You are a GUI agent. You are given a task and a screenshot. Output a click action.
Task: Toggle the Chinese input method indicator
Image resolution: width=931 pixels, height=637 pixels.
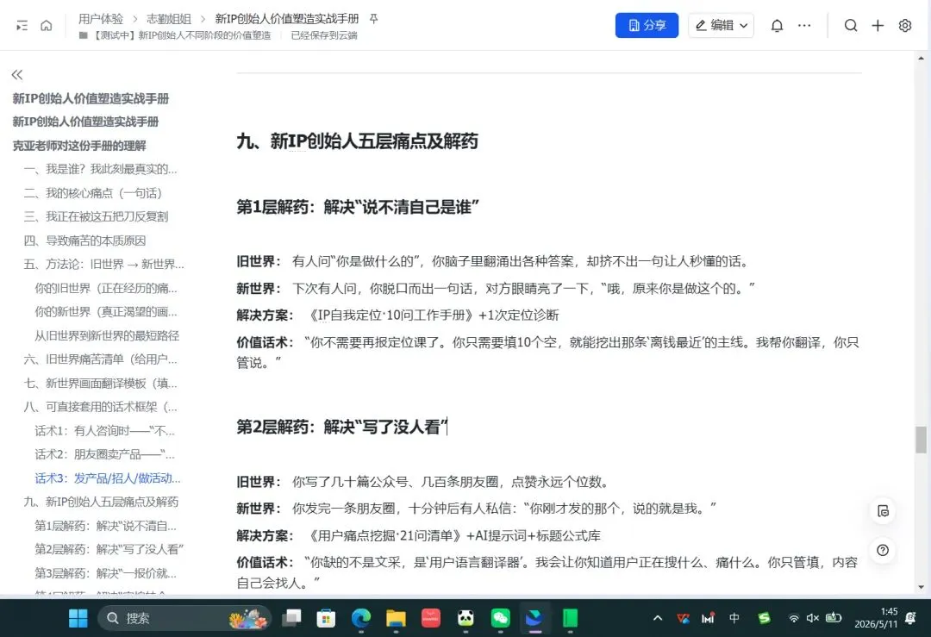(734, 618)
